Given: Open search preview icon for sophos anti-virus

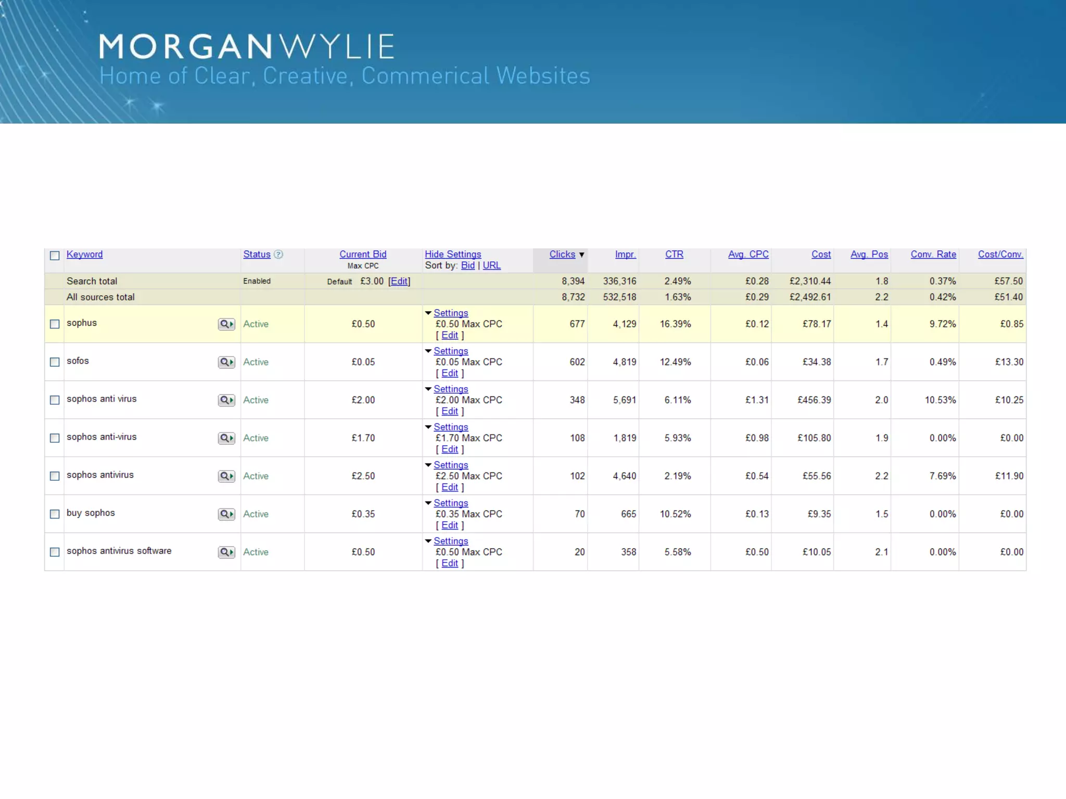Looking at the screenshot, I should [226, 438].
